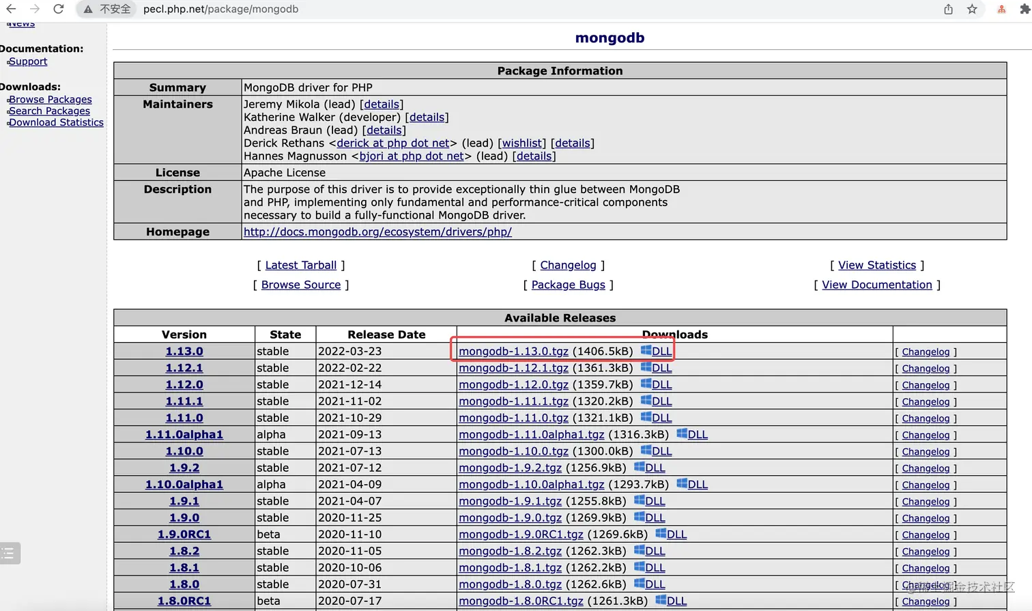Open Derick Rethans' wishlist link

tap(522, 143)
